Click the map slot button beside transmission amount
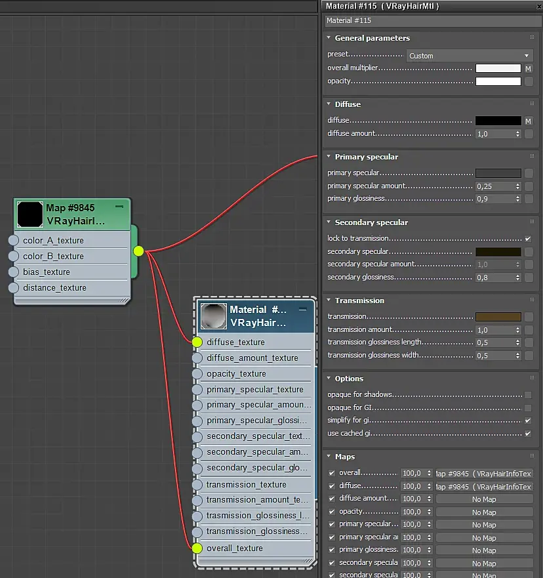The width and height of the screenshot is (543, 578). [x=529, y=330]
